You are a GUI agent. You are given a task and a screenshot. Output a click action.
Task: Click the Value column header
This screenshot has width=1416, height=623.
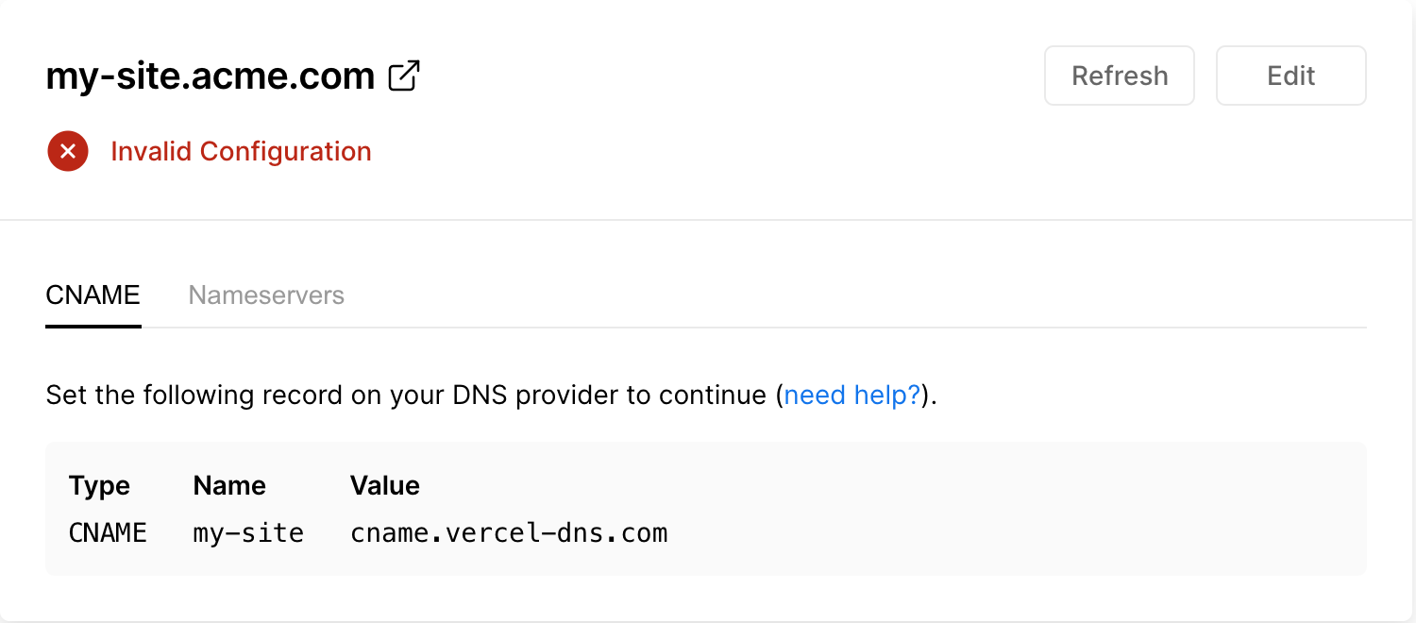385,485
